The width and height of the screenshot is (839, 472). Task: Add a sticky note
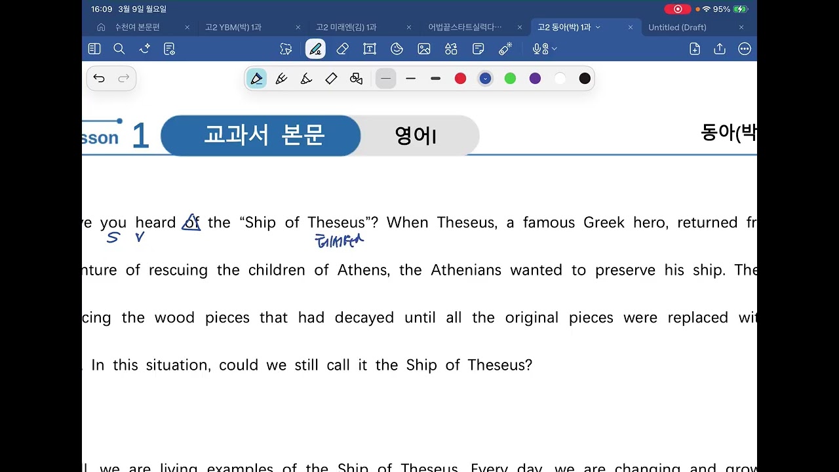[x=478, y=49]
